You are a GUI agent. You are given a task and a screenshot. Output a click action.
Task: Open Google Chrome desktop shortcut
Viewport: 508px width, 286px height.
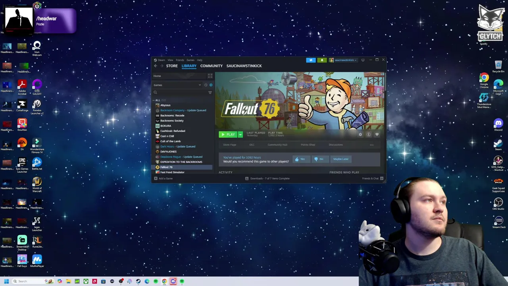pyautogui.click(x=484, y=81)
